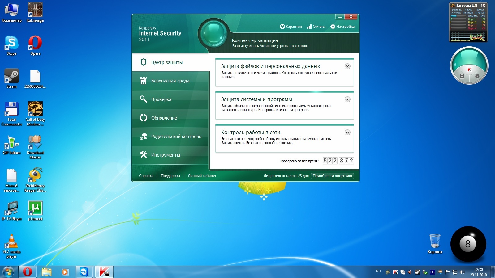495x278 pixels.
Task: Select Родительский контроль tab
Action: [x=171, y=137]
